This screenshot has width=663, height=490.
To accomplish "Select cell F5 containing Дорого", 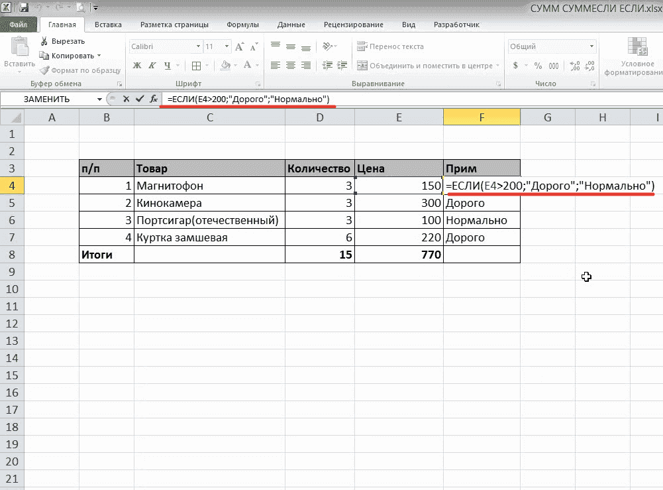I will 482,203.
